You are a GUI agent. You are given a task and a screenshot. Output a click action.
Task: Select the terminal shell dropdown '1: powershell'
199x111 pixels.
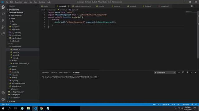point(165,73)
